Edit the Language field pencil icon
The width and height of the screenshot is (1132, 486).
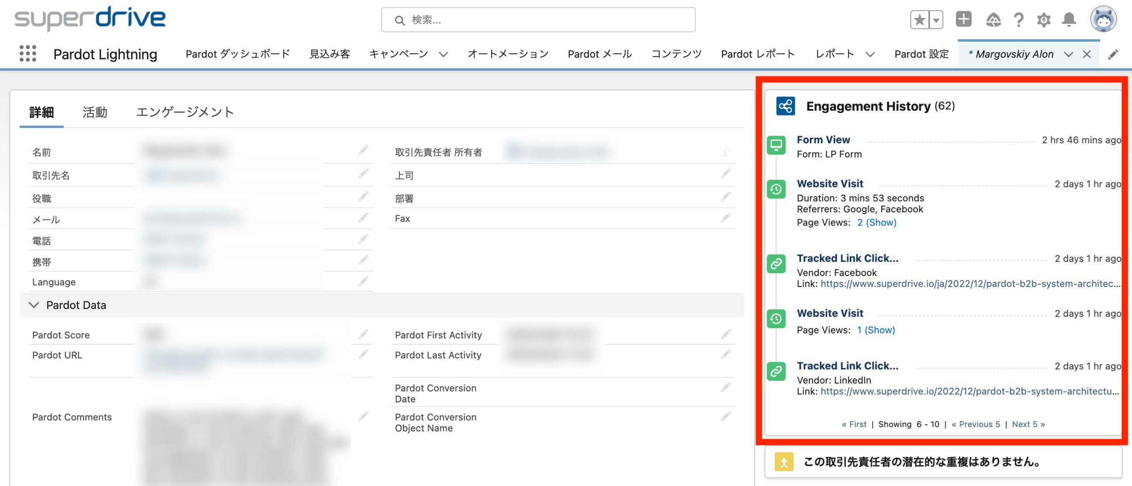coord(363,281)
